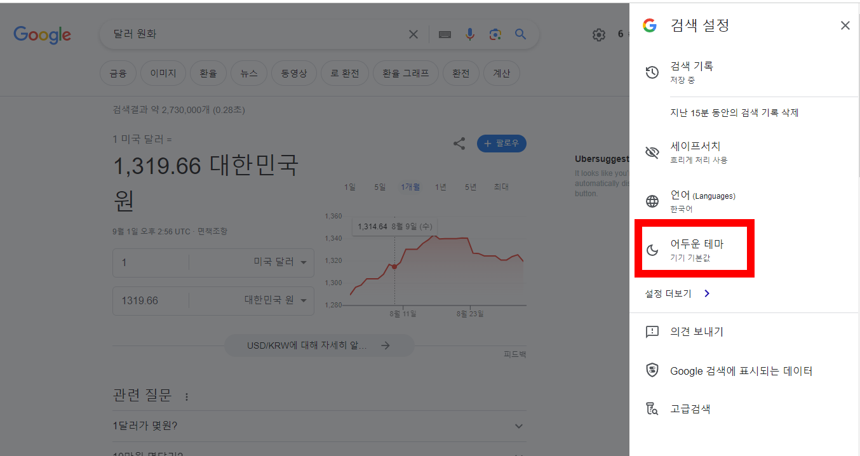Select the 뉴스 filter chip
The height and width of the screenshot is (456, 860).
(249, 74)
